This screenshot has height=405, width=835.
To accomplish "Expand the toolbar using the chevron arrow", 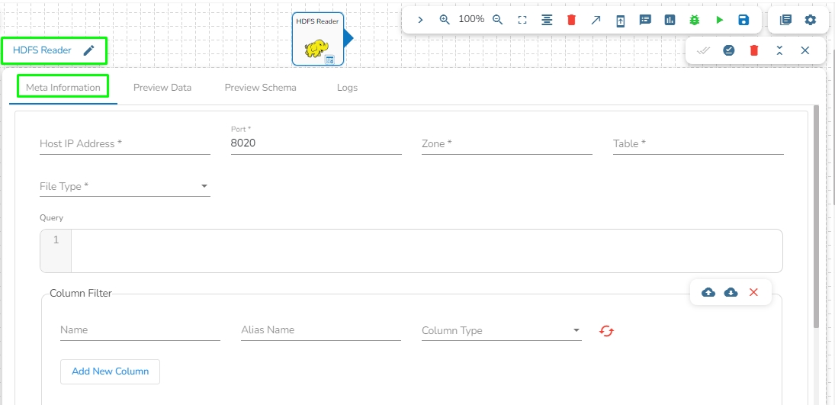I will point(420,20).
